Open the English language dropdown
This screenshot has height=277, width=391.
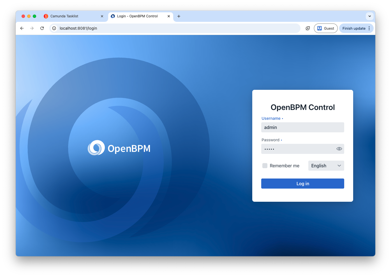coord(326,166)
